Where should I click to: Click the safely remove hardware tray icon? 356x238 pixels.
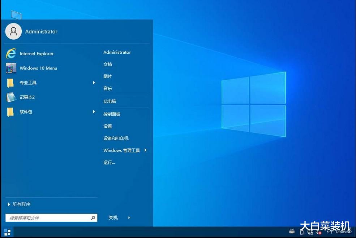pyautogui.click(x=302, y=232)
